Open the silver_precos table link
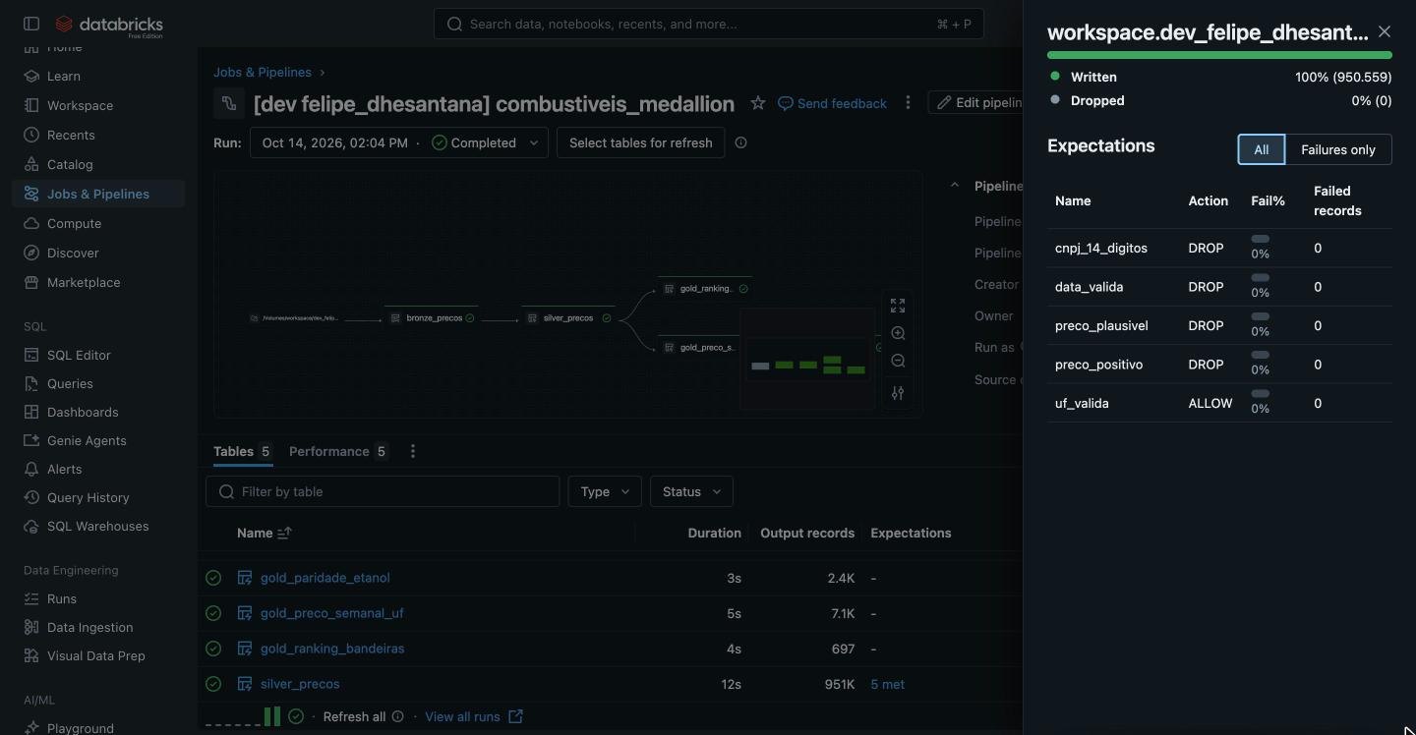Screen dimensions: 1416x735 coord(300,684)
